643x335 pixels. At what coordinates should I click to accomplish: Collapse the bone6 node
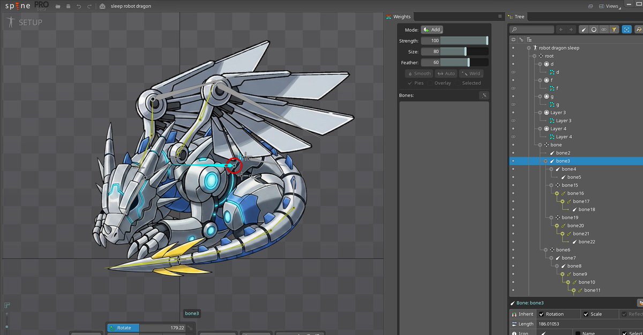tap(545, 250)
